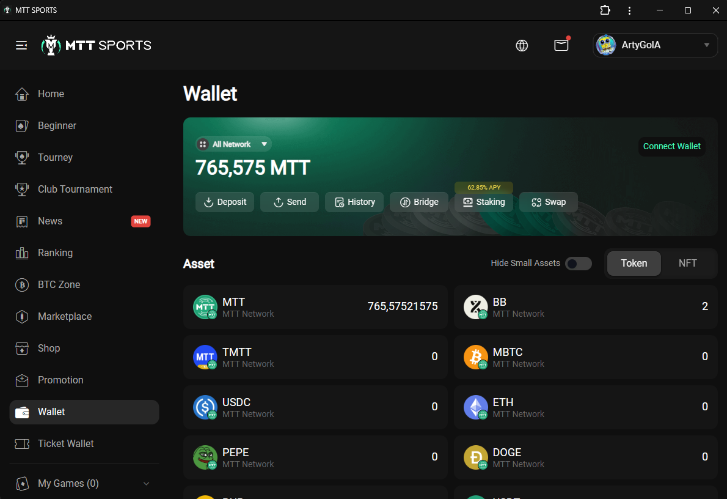The height and width of the screenshot is (499, 727).
Task: Click the Home house icon
Action: point(22,94)
